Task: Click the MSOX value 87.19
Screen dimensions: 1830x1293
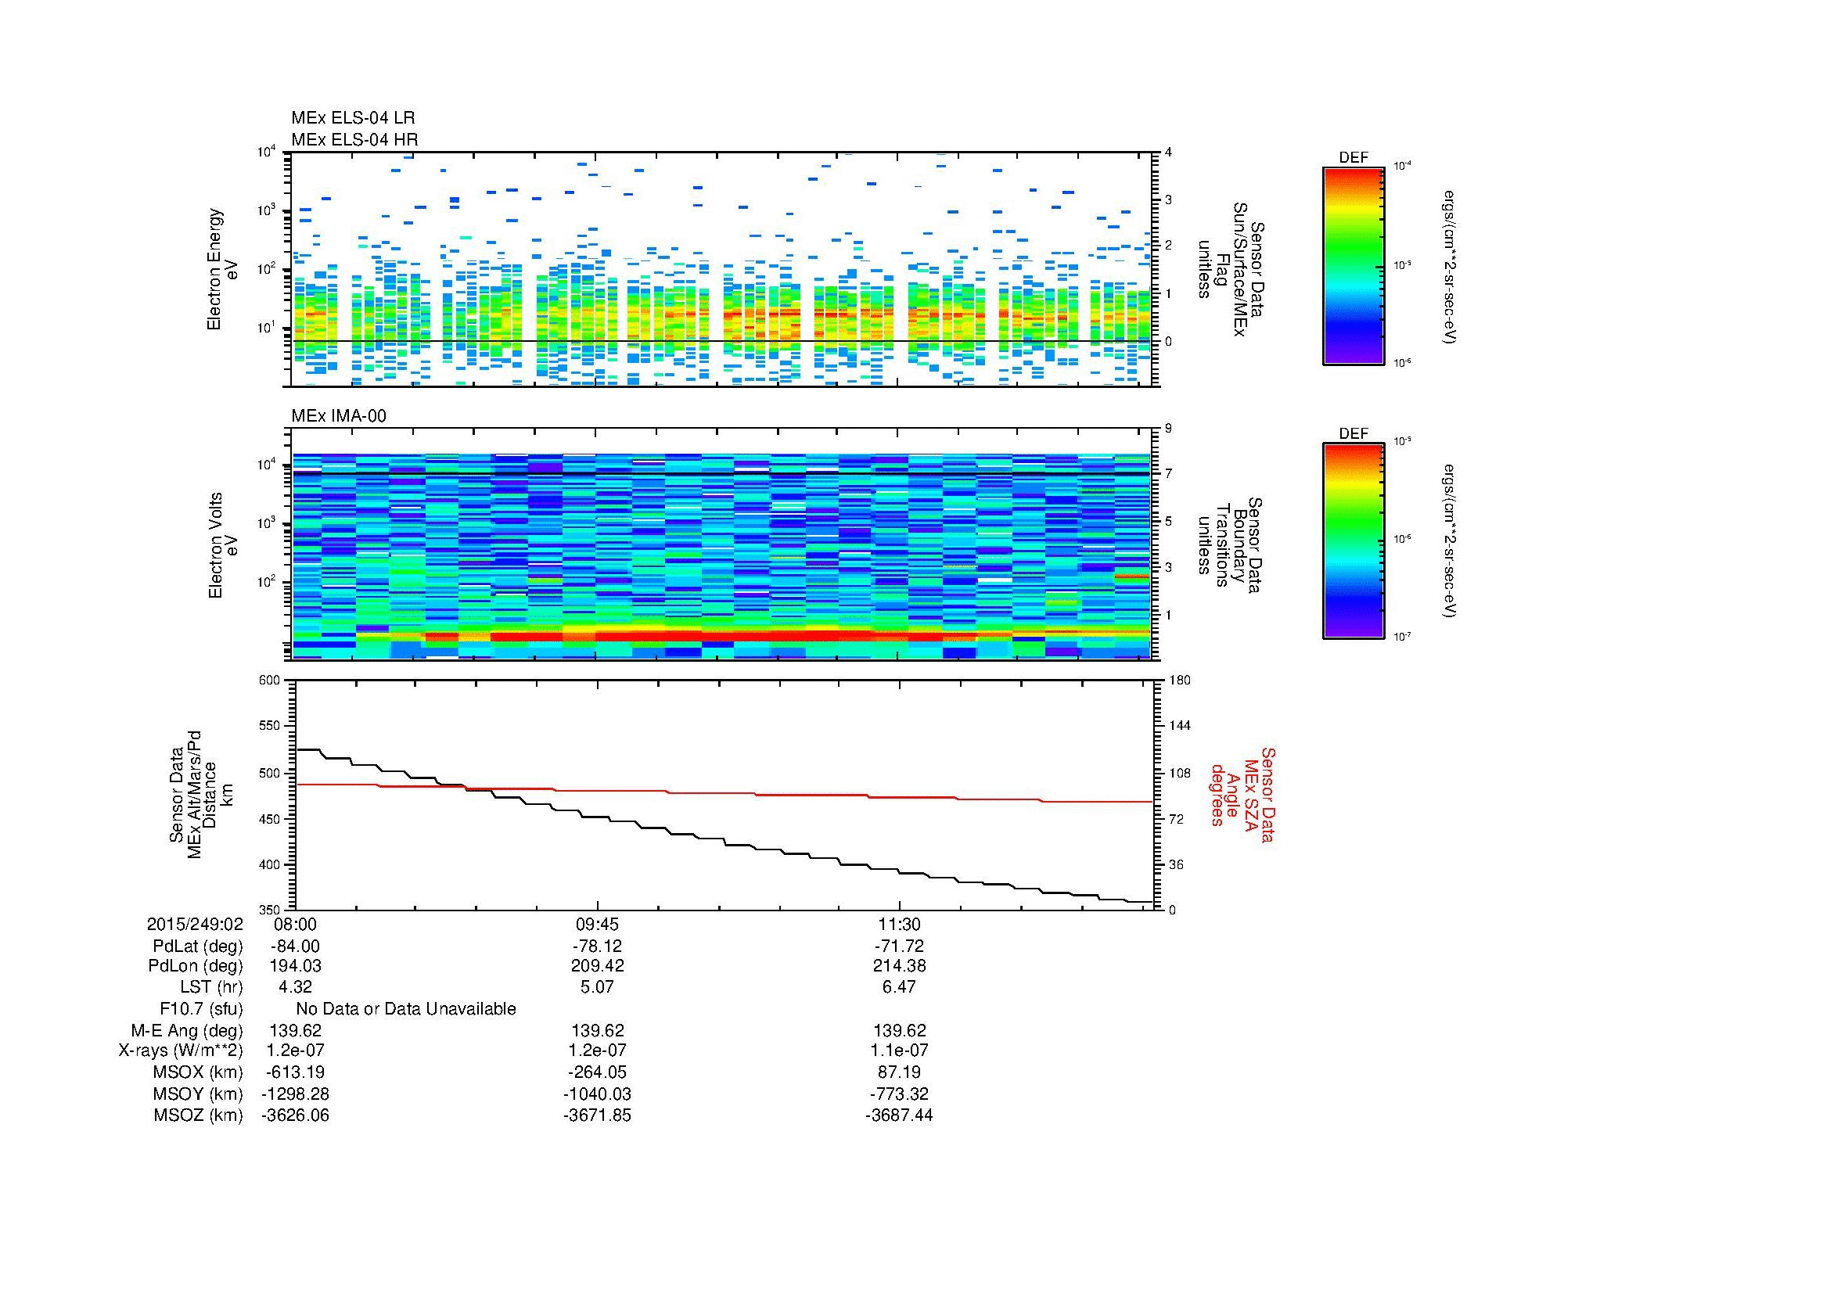Action: [x=899, y=1072]
